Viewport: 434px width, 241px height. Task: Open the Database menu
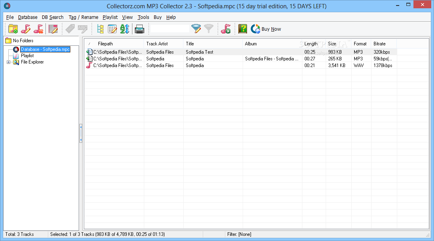coord(28,17)
